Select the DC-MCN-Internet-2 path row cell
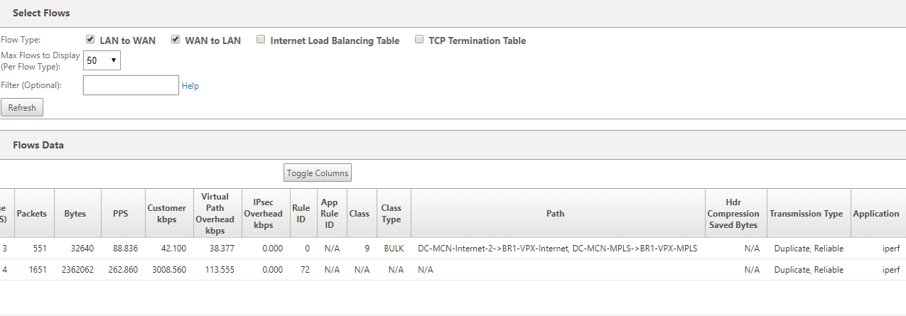Viewport: 906px width, 316px height. tap(558, 249)
